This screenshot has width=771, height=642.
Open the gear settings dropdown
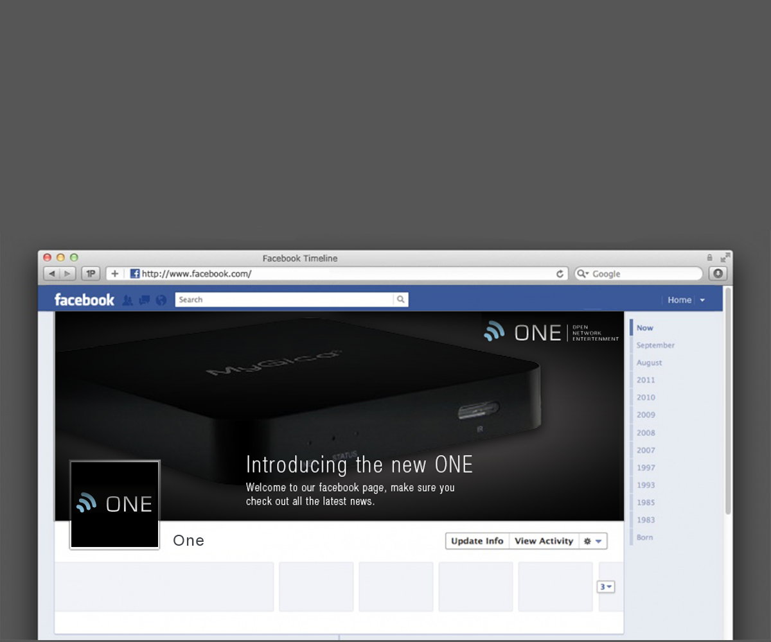click(593, 541)
